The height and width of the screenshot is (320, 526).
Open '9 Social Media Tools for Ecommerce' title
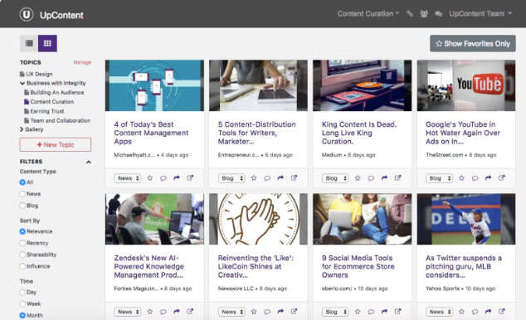point(358,267)
